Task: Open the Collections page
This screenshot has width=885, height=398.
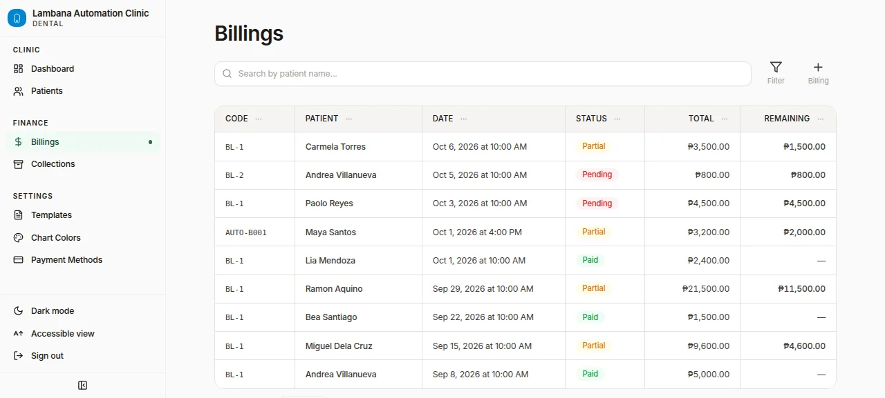Action: coord(83,164)
